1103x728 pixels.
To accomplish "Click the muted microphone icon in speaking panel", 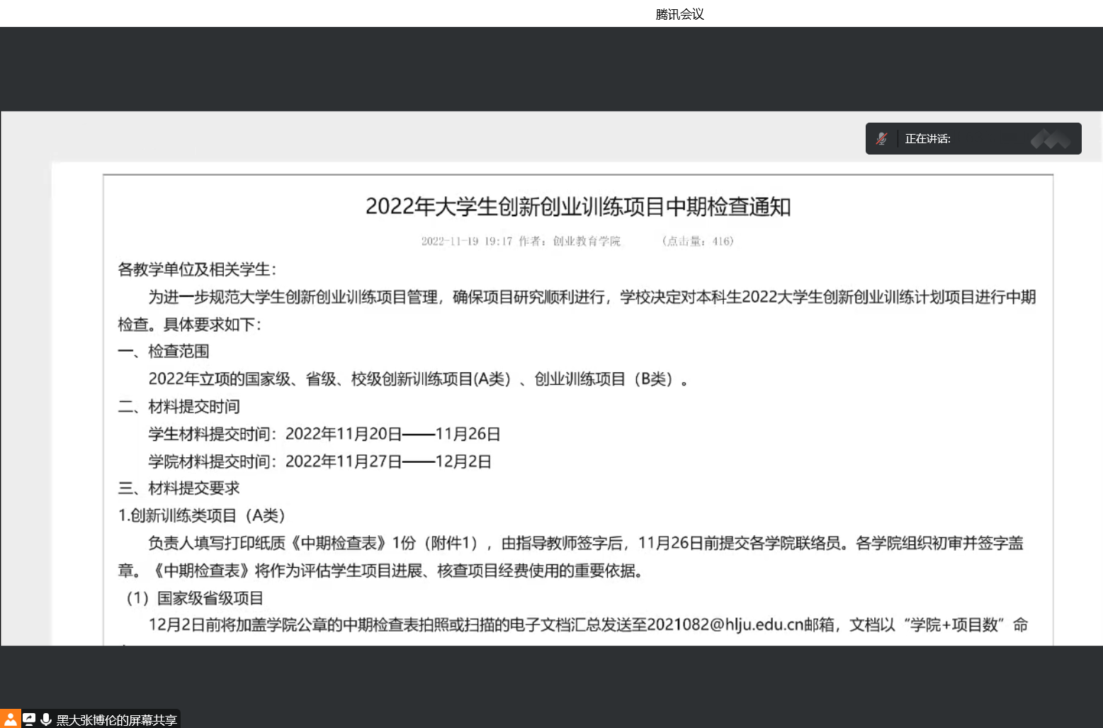I will click(881, 139).
